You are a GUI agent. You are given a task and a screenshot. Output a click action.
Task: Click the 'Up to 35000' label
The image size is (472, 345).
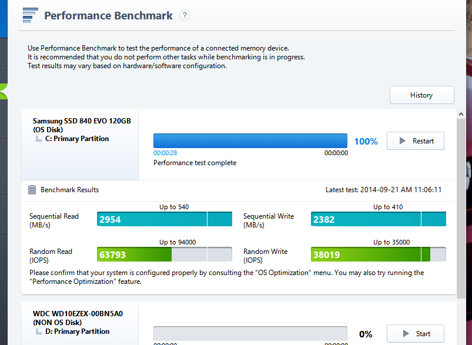[x=391, y=242]
